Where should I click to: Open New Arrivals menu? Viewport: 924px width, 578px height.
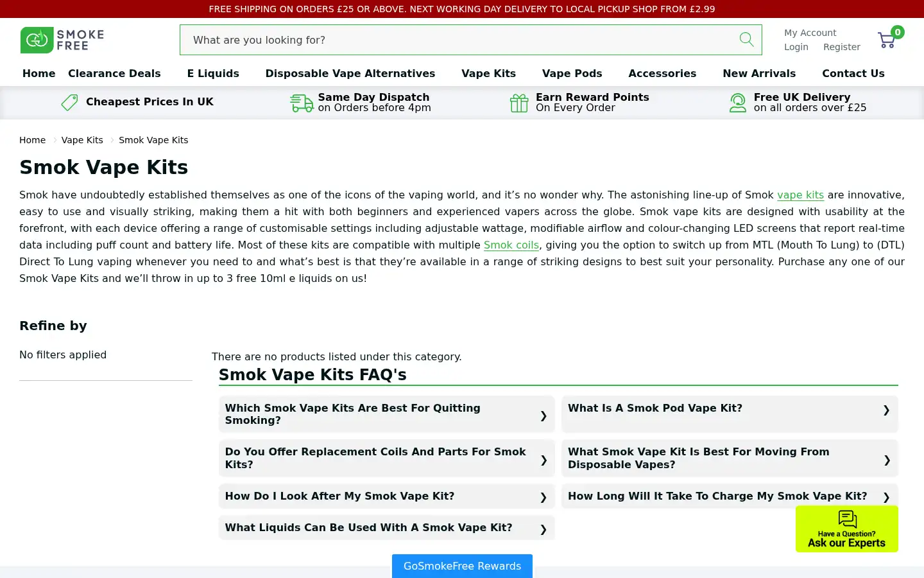(759, 73)
